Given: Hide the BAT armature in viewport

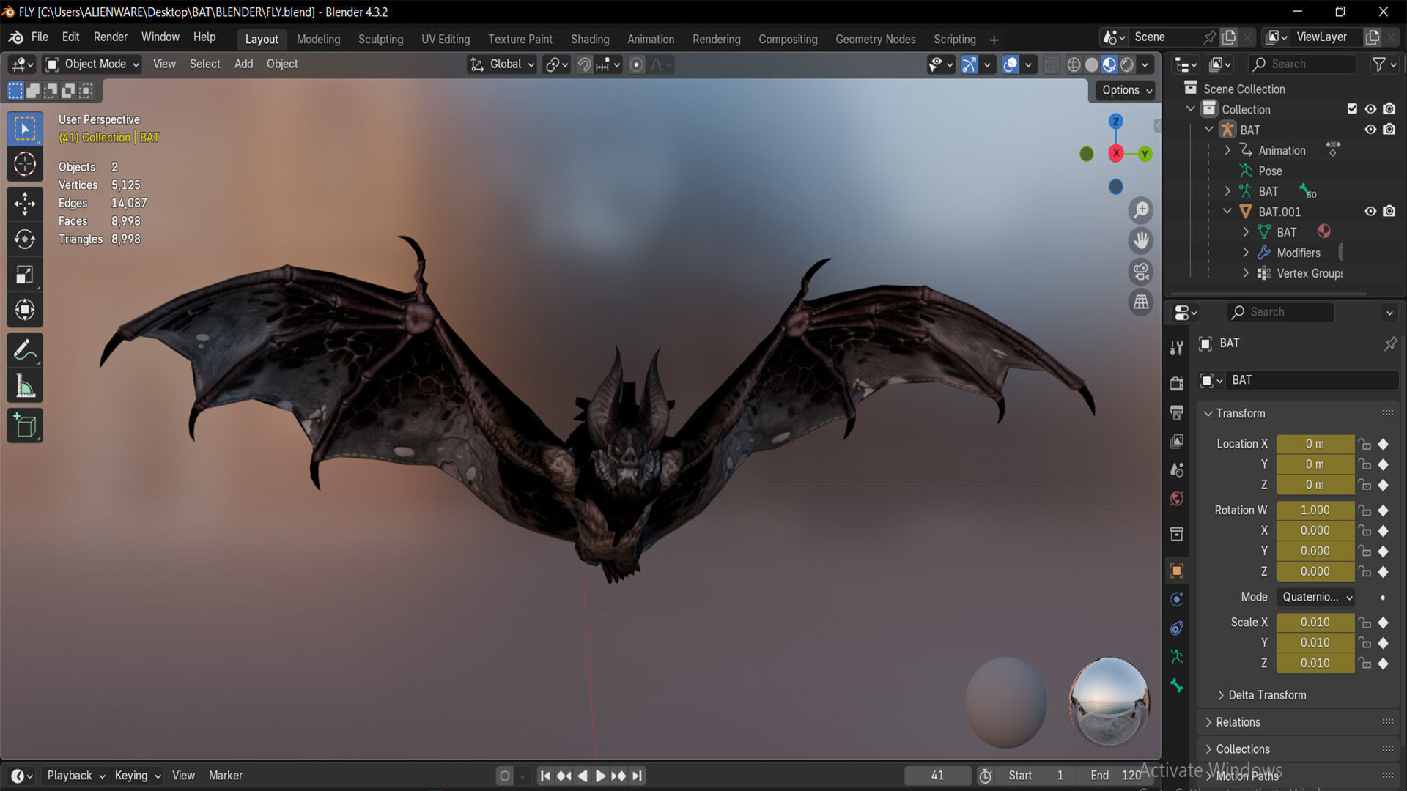Looking at the screenshot, I should click(1370, 130).
